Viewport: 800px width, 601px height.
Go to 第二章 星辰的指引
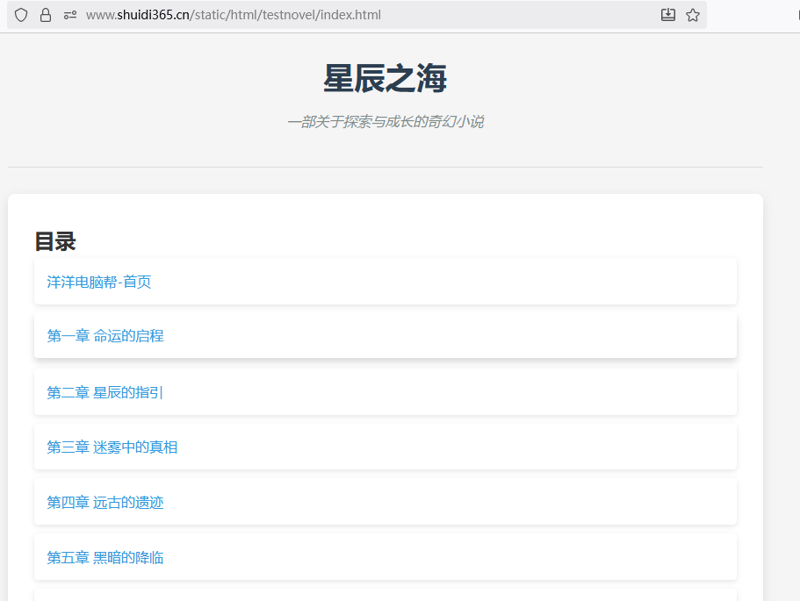click(105, 392)
